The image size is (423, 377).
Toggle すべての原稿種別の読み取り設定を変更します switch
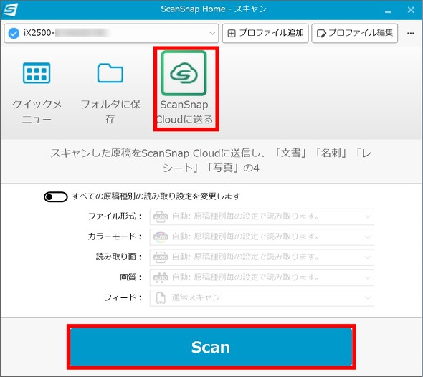click(56, 196)
